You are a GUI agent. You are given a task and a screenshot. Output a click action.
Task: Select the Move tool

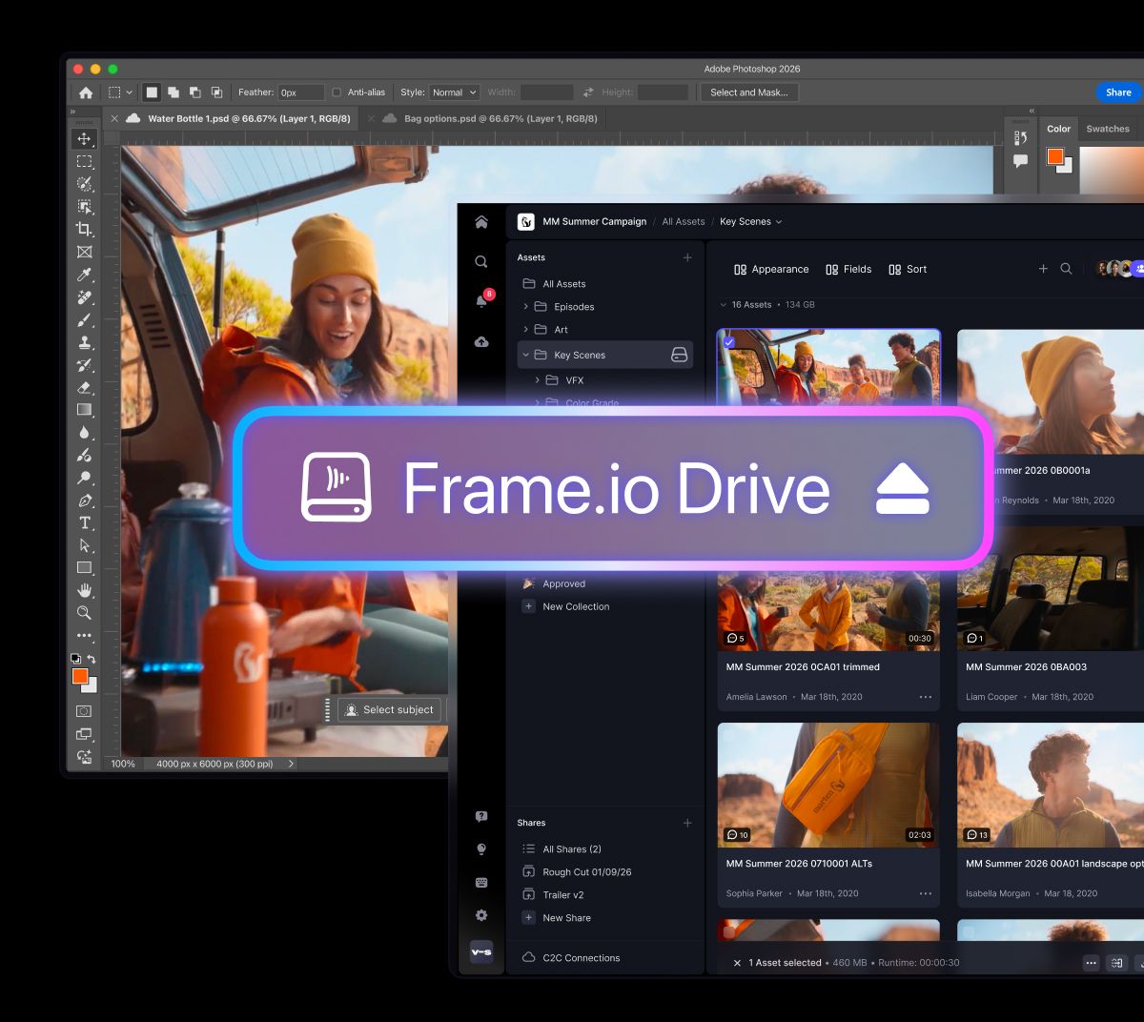point(84,138)
